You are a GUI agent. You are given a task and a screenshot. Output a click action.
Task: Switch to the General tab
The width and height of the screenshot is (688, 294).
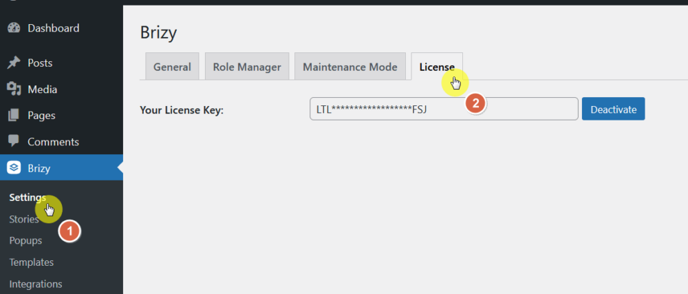(172, 67)
